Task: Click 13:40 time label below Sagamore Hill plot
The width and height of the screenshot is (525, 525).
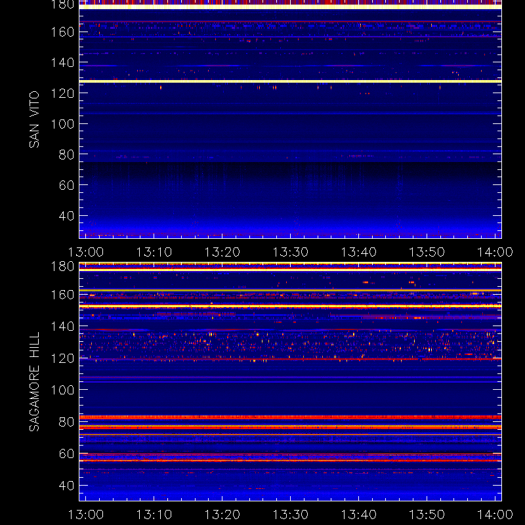Action: click(358, 514)
